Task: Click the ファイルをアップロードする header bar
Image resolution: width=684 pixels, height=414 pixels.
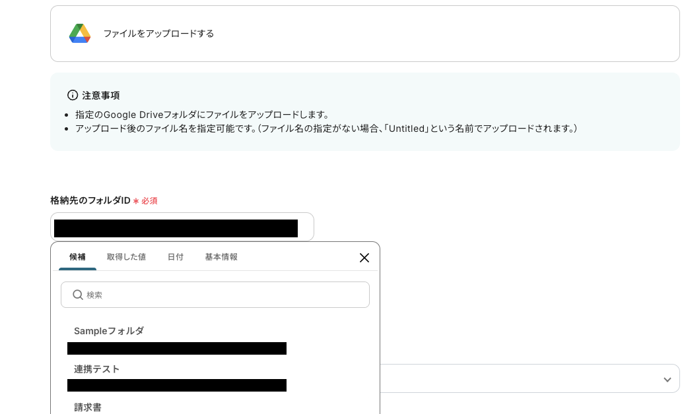Action: pos(365,33)
